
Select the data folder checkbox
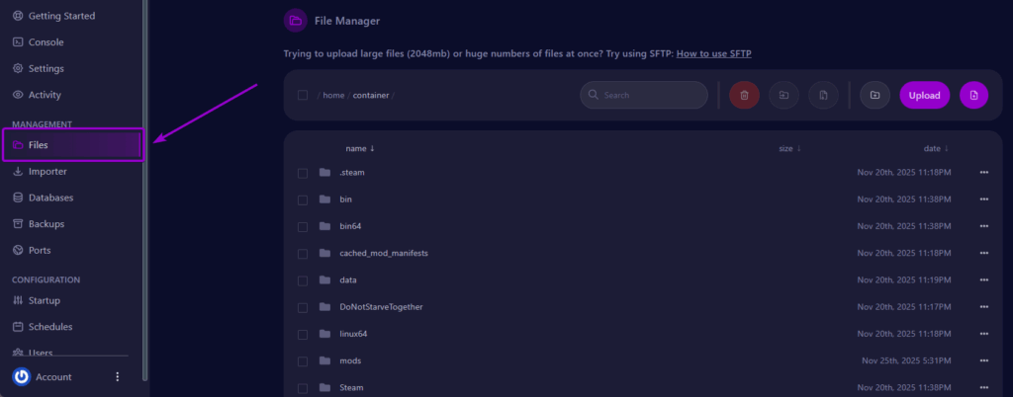pos(303,281)
